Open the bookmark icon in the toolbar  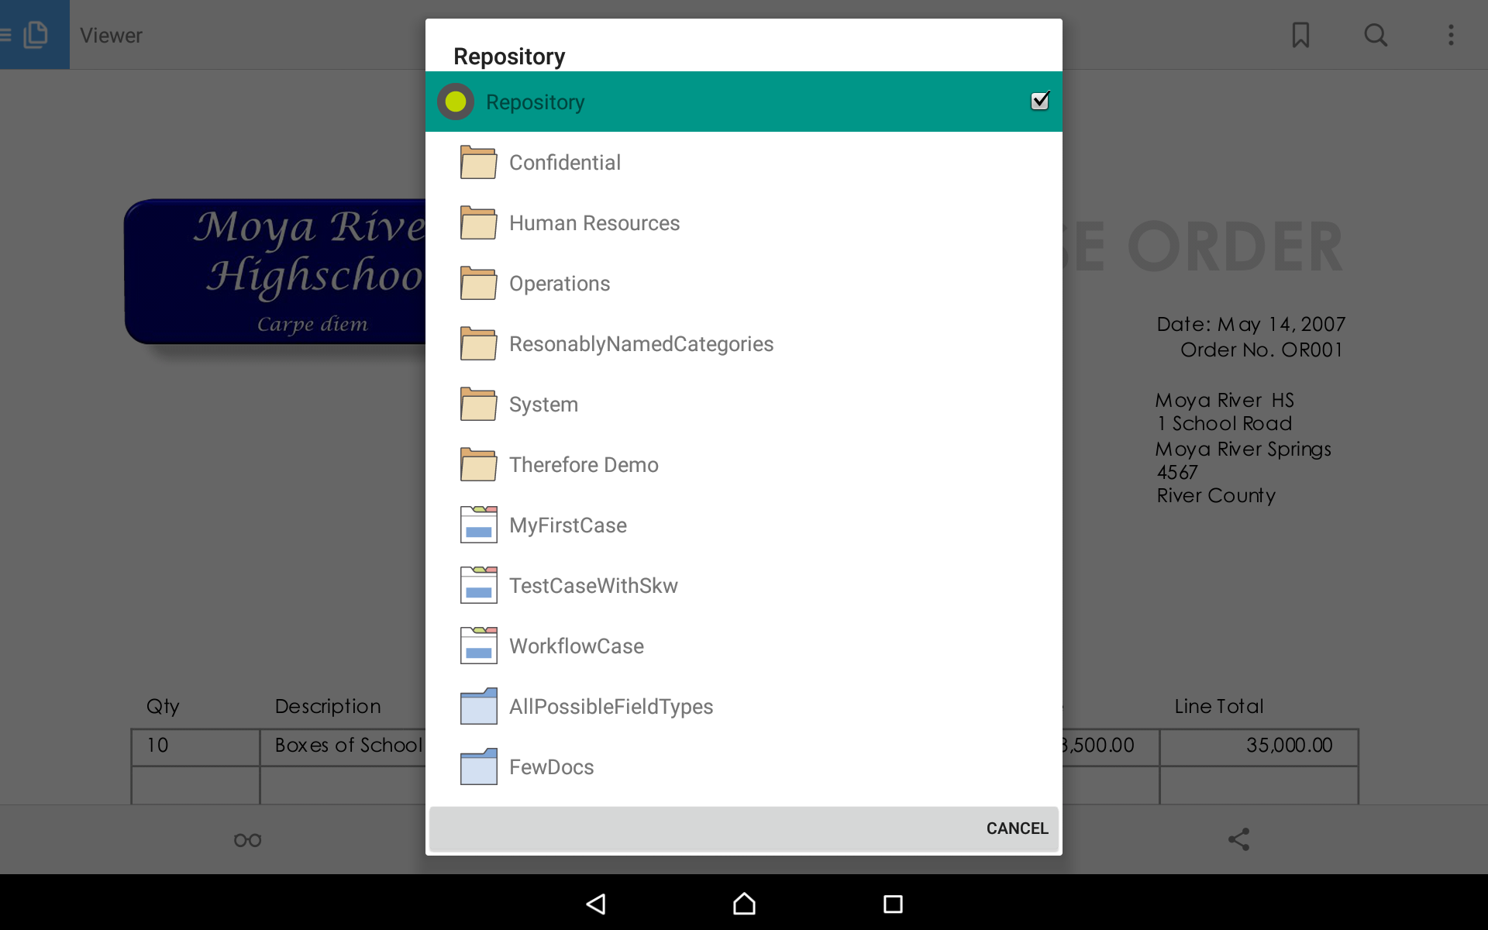tap(1300, 35)
